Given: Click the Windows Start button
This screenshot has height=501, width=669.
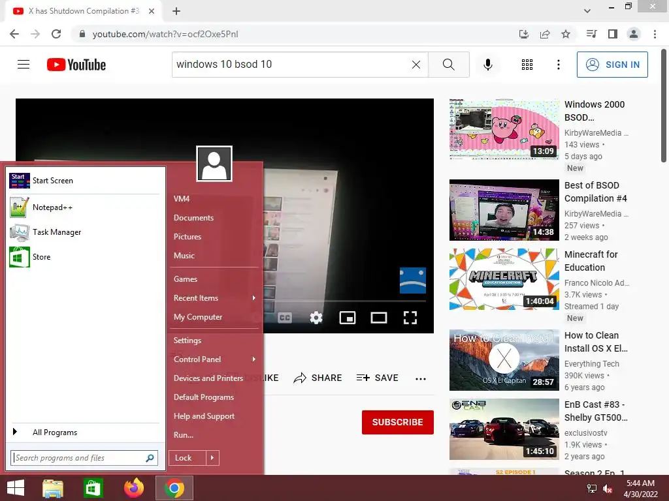Looking at the screenshot, I should coord(16,488).
